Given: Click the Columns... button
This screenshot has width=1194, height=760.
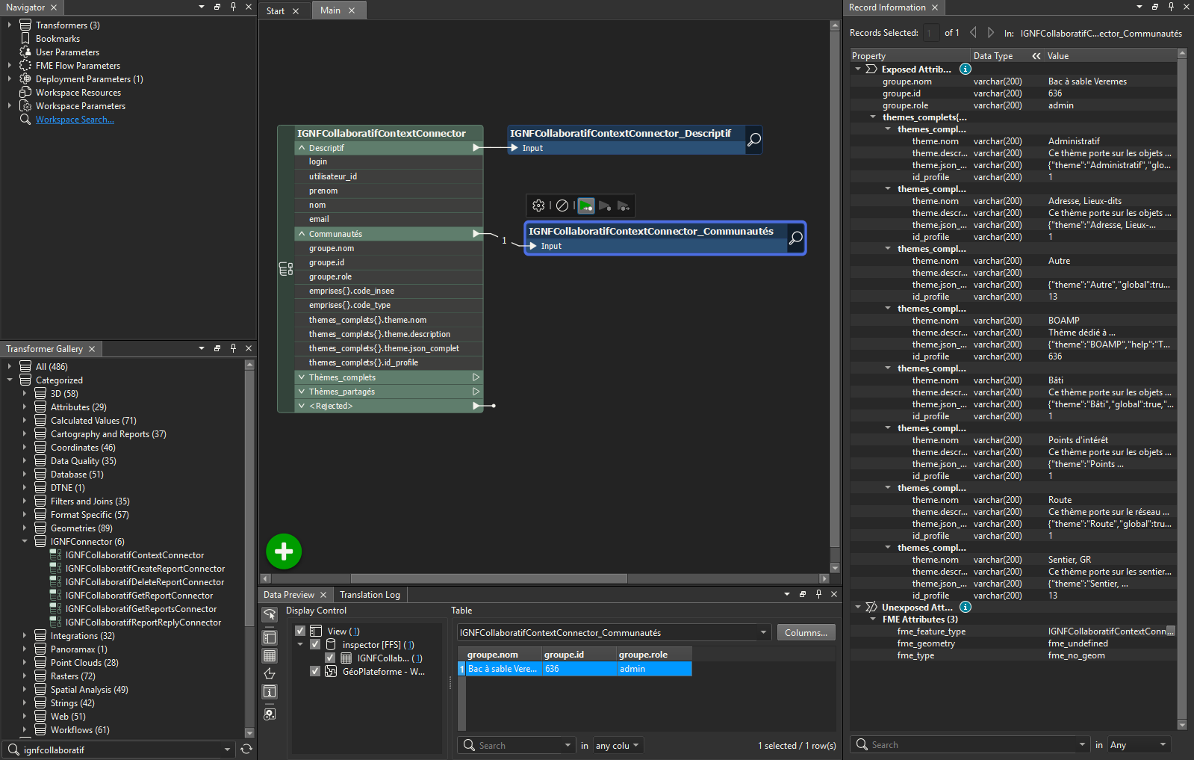Looking at the screenshot, I should pos(806,632).
